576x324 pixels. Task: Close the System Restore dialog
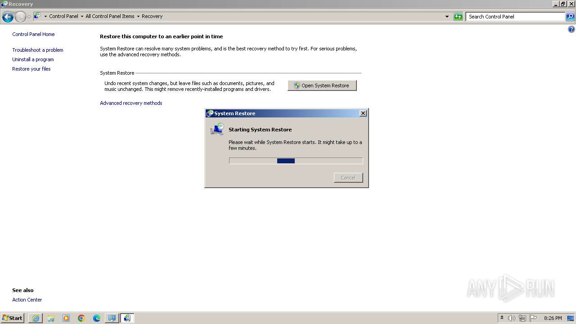pos(363,113)
